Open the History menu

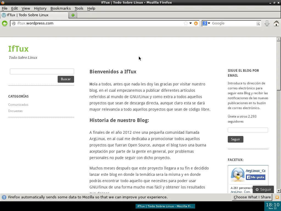[x=40, y=9]
